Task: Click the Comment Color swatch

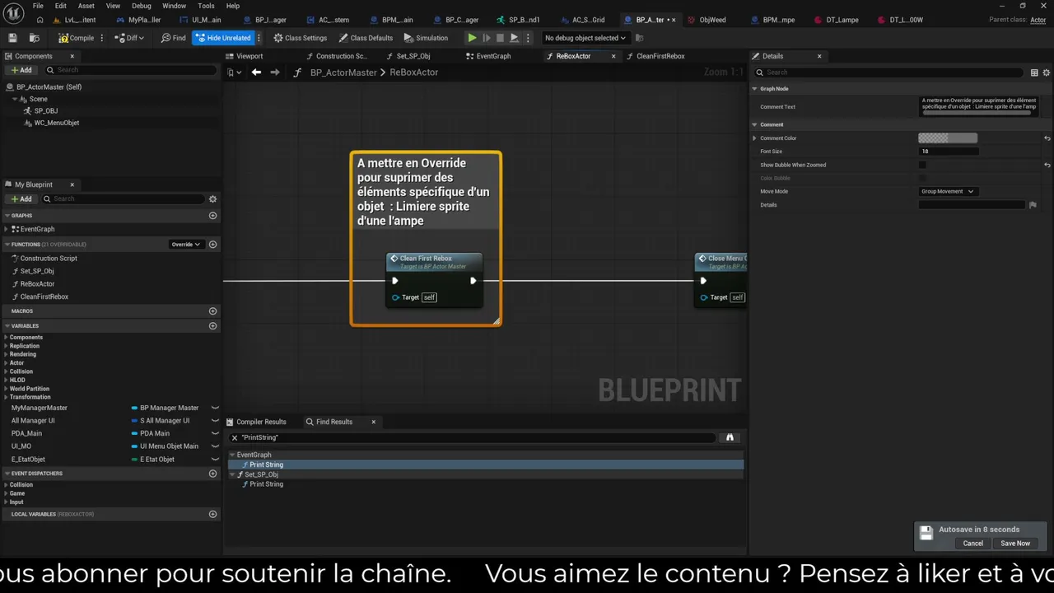Action: pos(948,138)
